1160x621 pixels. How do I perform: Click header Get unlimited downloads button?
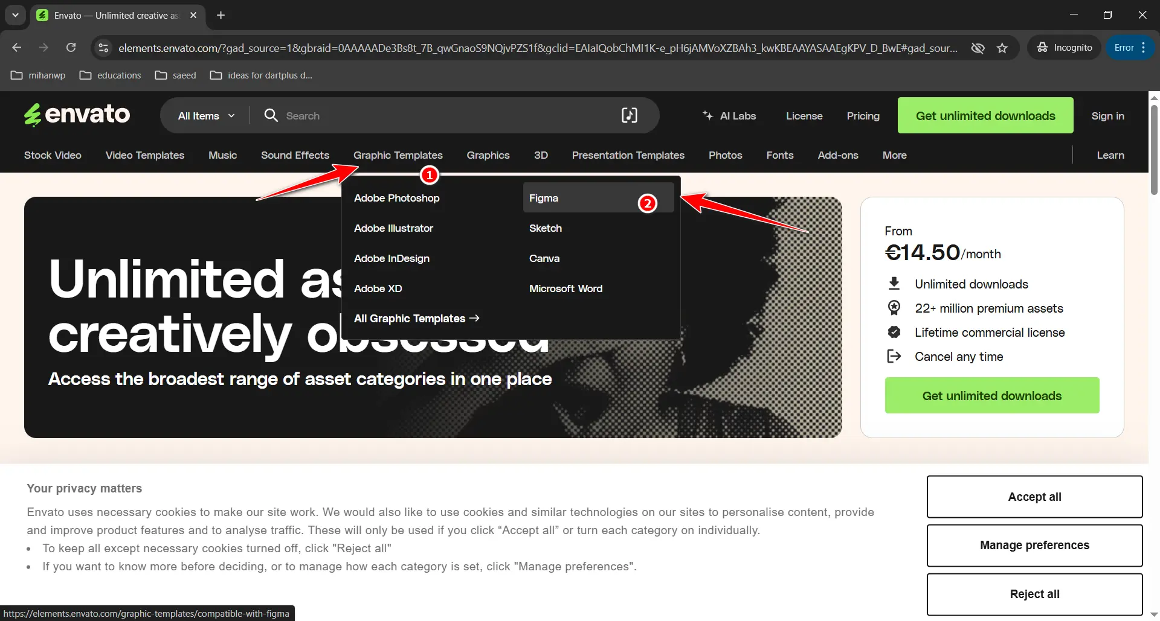coord(985,115)
